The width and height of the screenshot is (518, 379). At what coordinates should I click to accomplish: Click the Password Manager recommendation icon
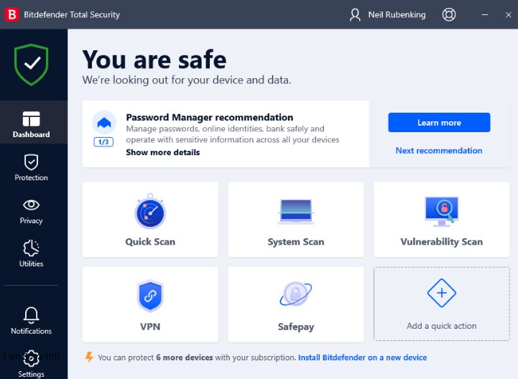[104, 123]
